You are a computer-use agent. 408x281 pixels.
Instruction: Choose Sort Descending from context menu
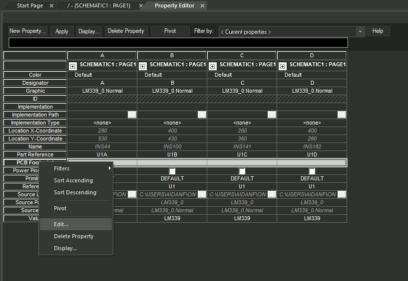pos(76,192)
